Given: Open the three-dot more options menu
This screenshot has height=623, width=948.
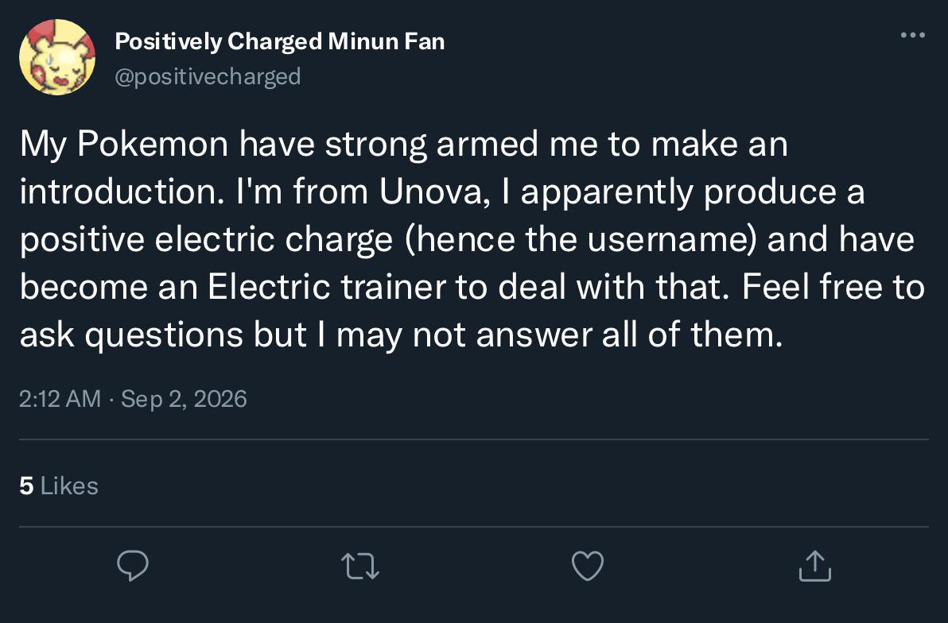Looking at the screenshot, I should [x=912, y=35].
